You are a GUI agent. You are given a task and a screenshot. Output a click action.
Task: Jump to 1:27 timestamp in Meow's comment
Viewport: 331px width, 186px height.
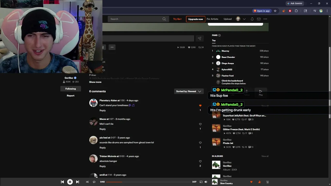click(x=111, y=119)
